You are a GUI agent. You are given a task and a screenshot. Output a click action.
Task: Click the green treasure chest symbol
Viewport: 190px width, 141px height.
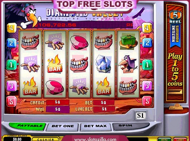pos(129,42)
